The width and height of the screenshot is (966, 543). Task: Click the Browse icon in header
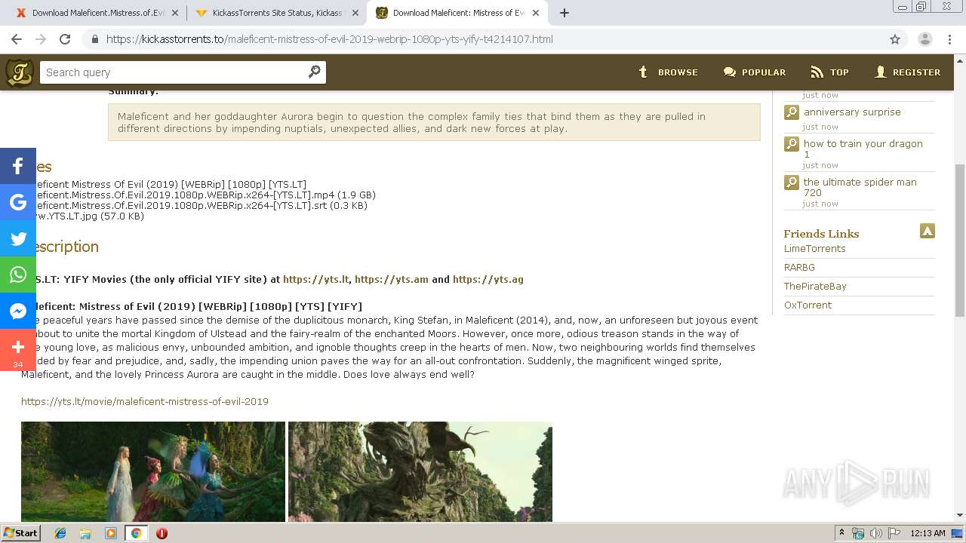pyautogui.click(x=643, y=72)
